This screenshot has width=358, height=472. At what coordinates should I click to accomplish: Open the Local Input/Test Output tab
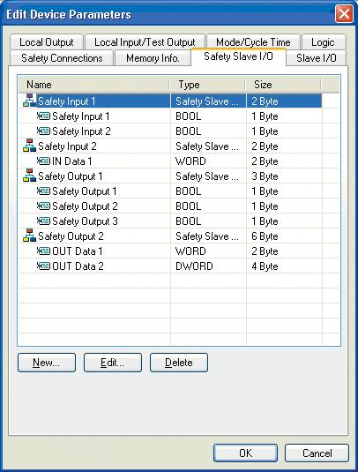145,42
